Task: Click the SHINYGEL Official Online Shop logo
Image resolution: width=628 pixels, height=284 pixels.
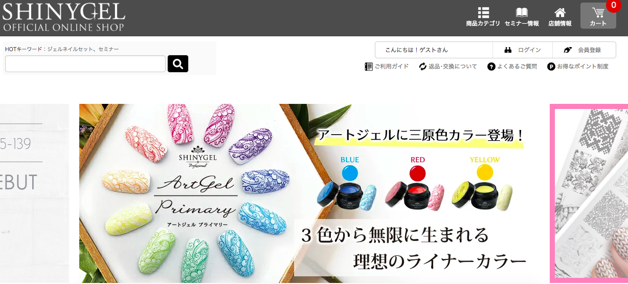Action: pos(63,17)
